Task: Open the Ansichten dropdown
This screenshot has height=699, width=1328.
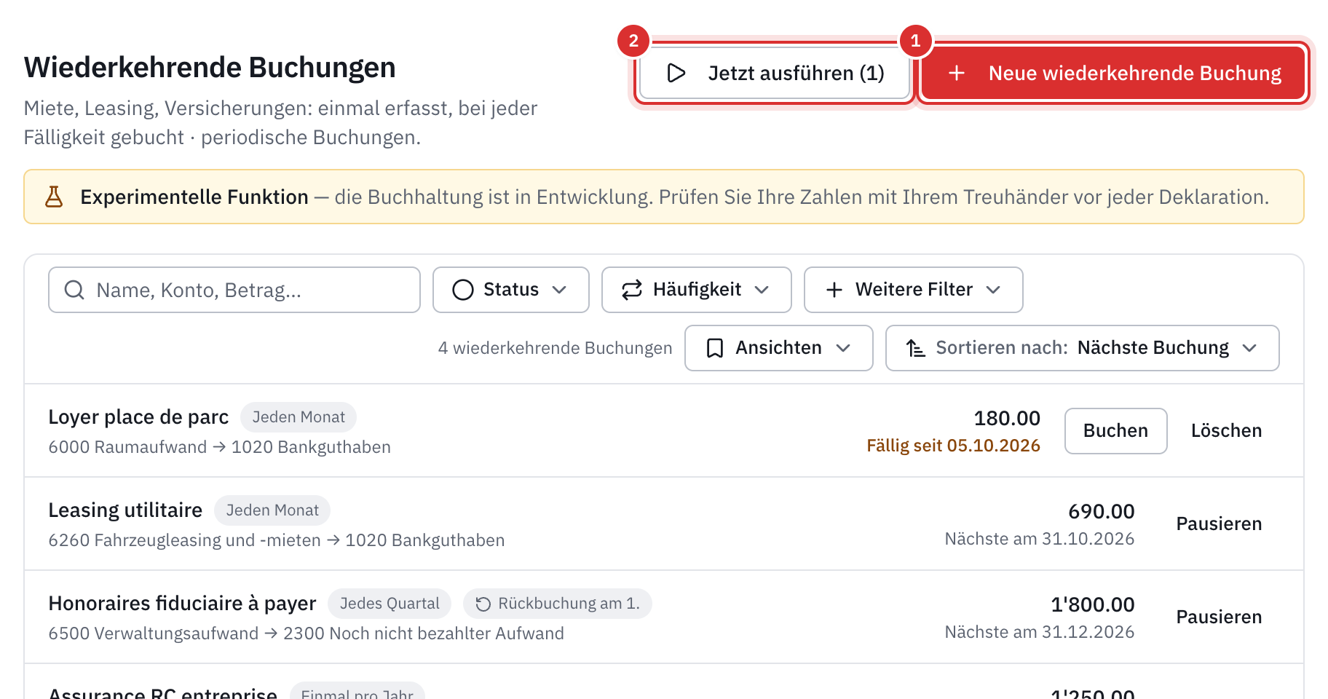Action: 779,348
